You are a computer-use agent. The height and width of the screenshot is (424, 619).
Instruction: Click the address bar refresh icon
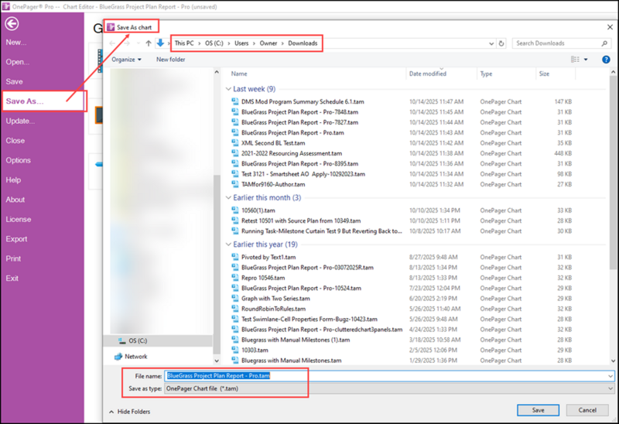click(501, 43)
